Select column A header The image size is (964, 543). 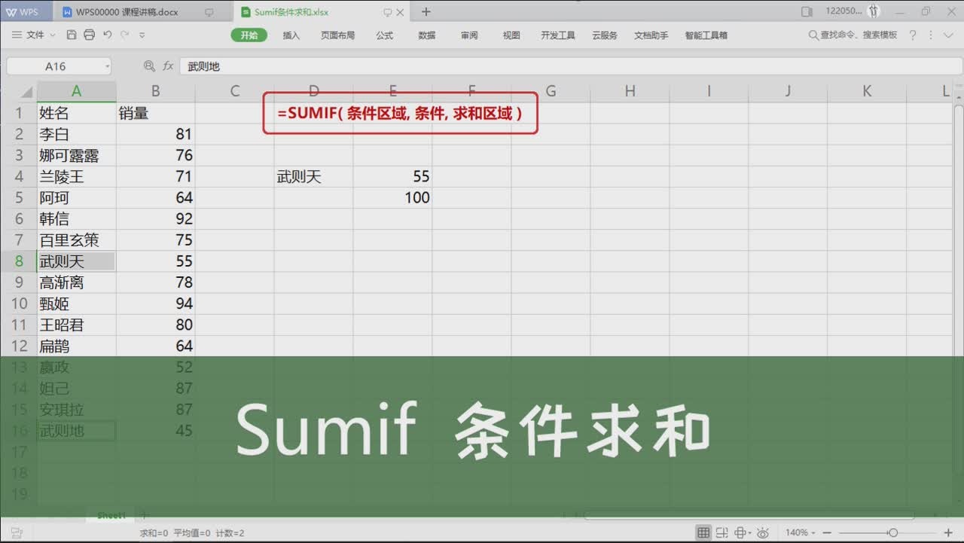click(76, 91)
